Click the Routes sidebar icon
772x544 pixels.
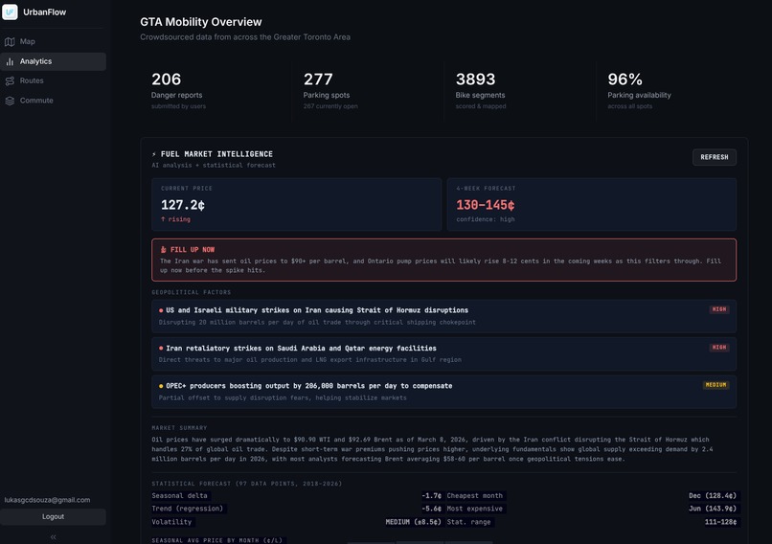pos(10,80)
